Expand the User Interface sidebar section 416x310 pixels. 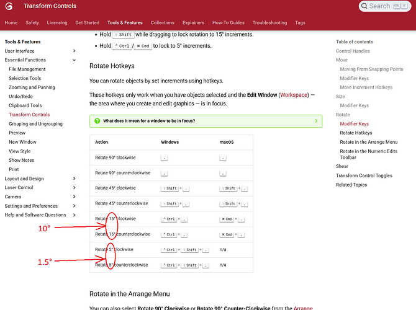pyautogui.click(x=75, y=51)
